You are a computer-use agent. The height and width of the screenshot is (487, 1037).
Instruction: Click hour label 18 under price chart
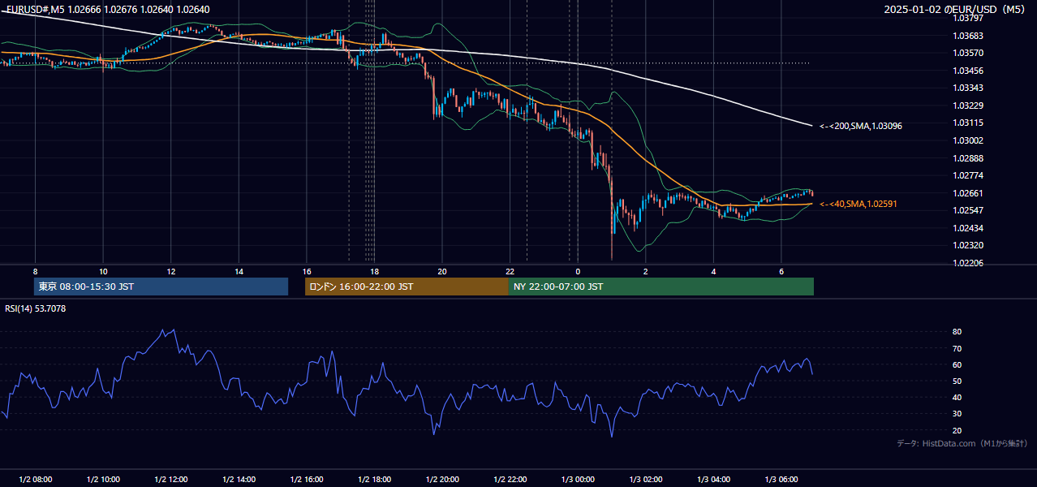(x=374, y=271)
